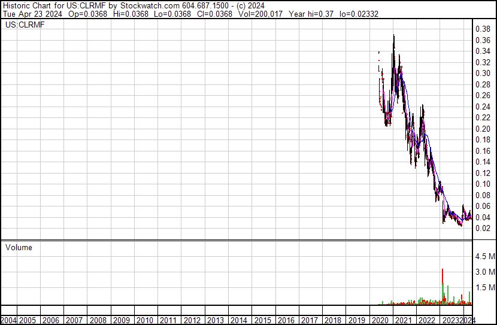The height and width of the screenshot is (325, 497).
Task: Click the 2019 year label on time axis
Action: point(357,321)
